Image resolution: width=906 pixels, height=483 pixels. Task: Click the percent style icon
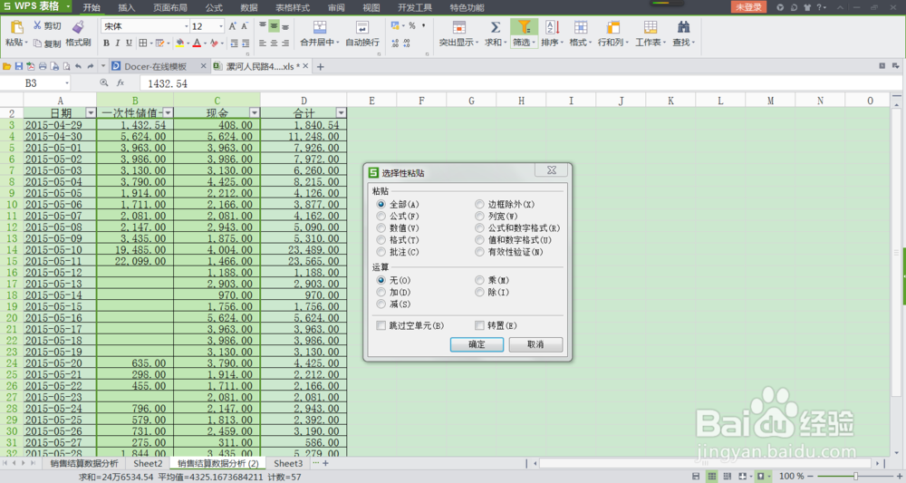412,26
